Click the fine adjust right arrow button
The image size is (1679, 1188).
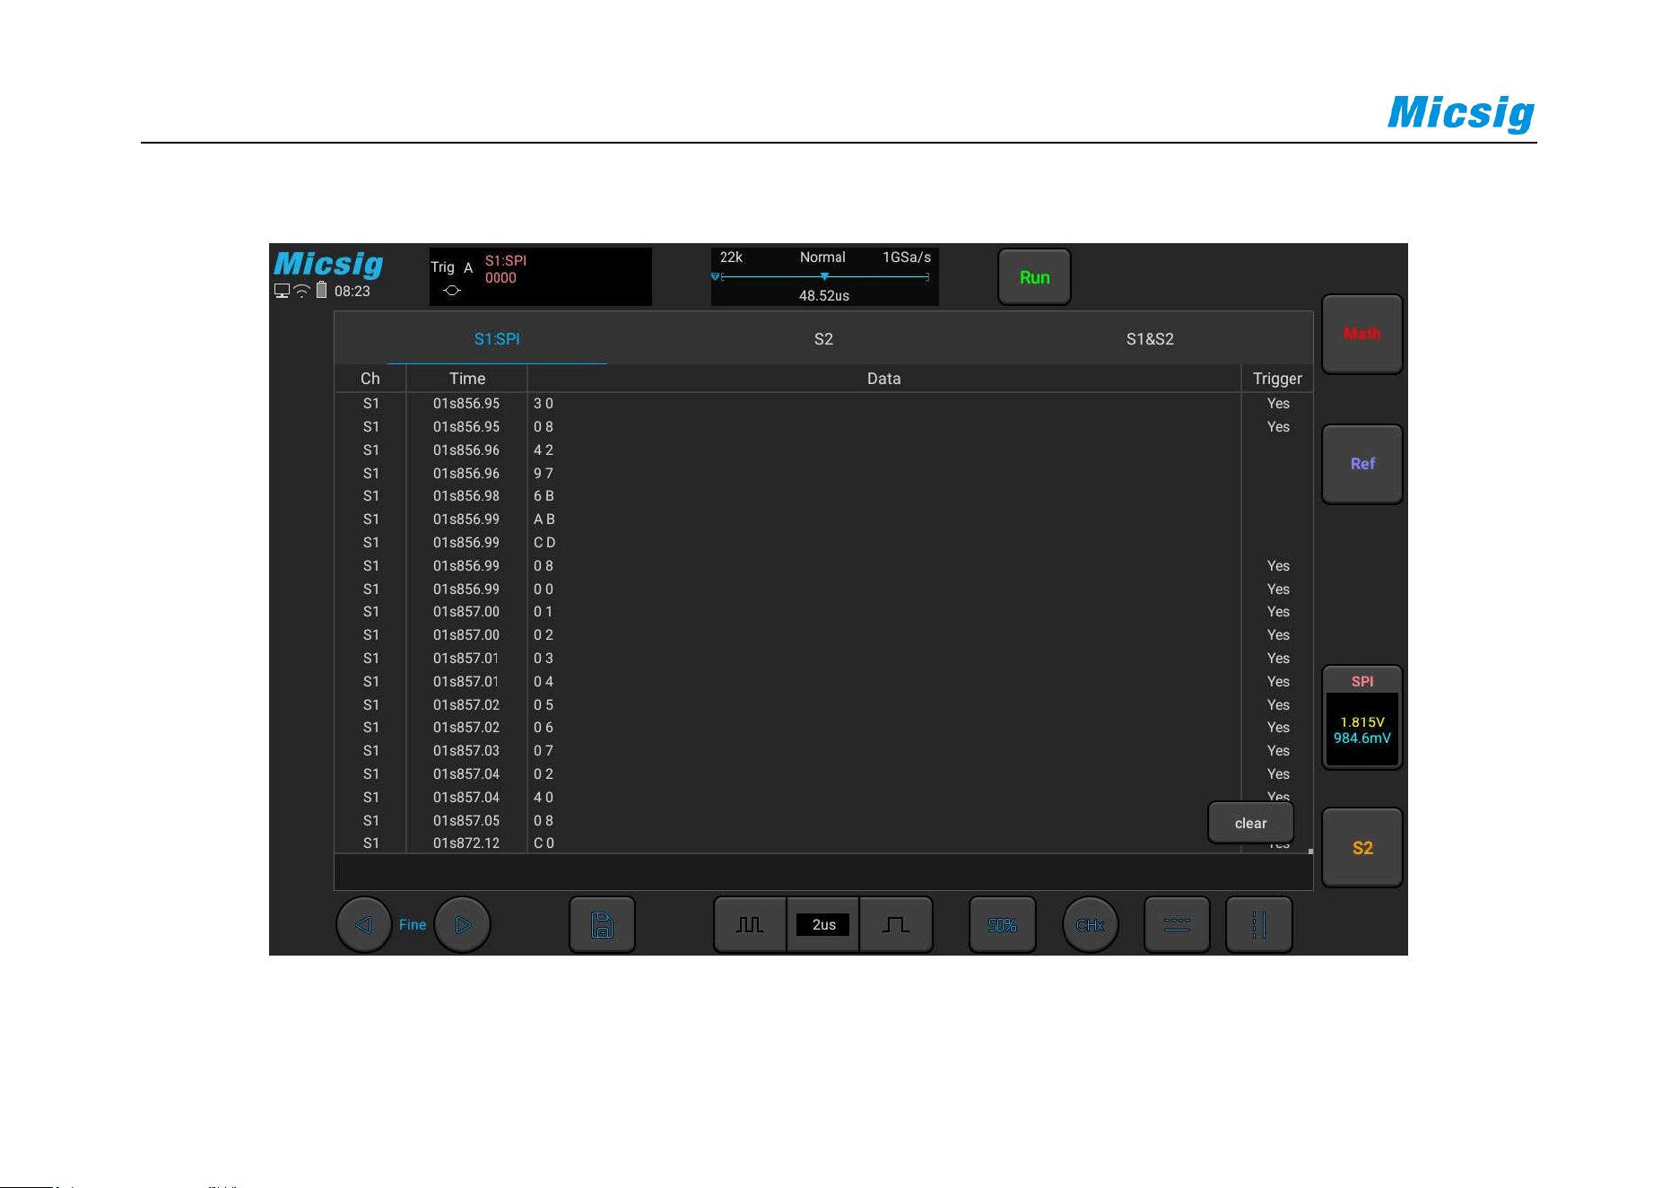coord(463,924)
